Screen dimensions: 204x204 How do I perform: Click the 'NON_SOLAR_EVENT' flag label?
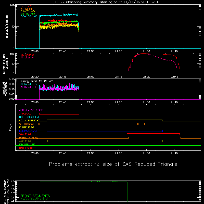click(31, 117)
